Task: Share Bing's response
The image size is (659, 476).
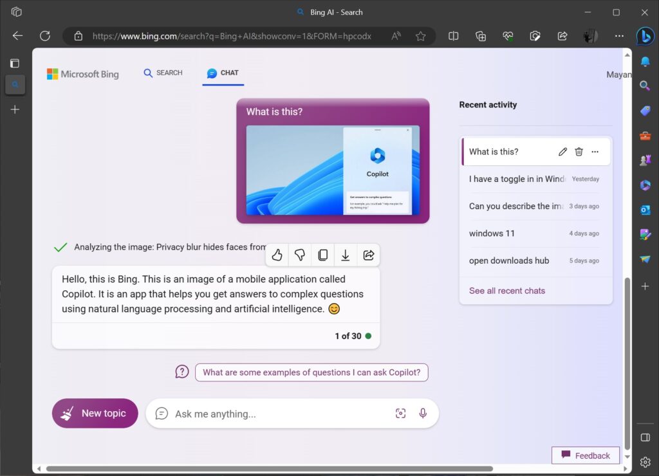Action: click(x=368, y=255)
